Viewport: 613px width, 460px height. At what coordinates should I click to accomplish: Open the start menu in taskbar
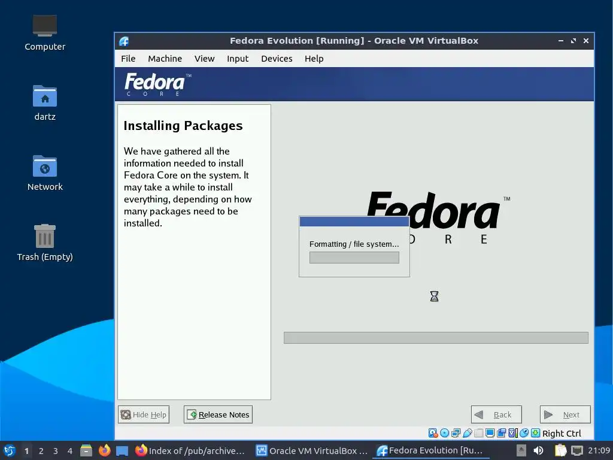click(x=10, y=450)
